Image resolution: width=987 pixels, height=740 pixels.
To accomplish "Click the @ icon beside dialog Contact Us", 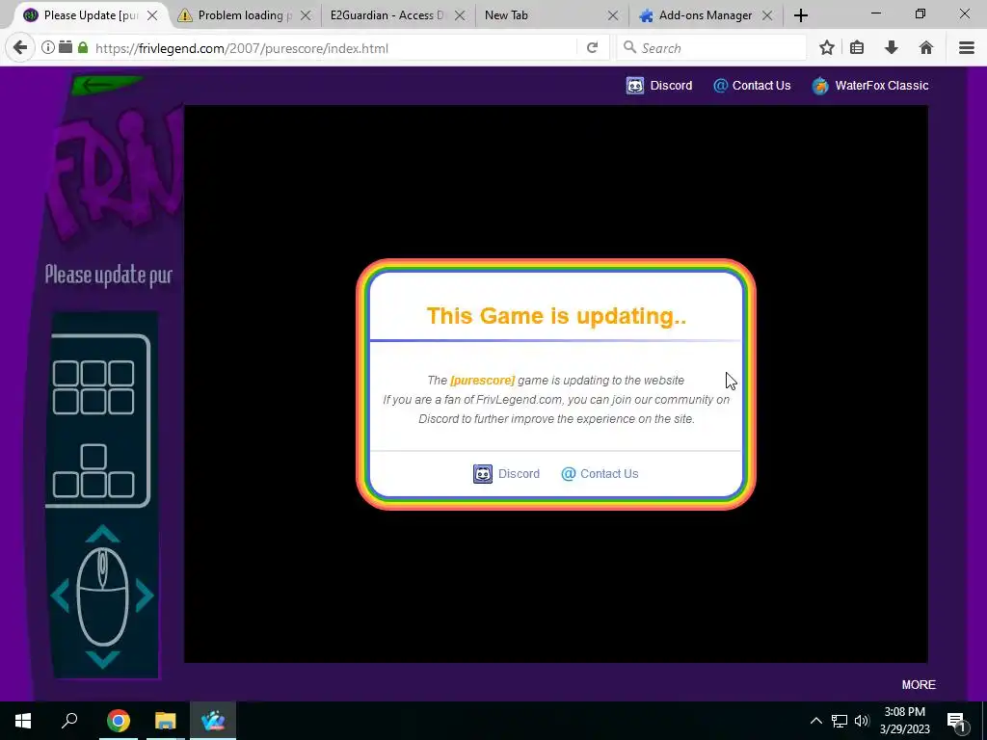I will (569, 474).
